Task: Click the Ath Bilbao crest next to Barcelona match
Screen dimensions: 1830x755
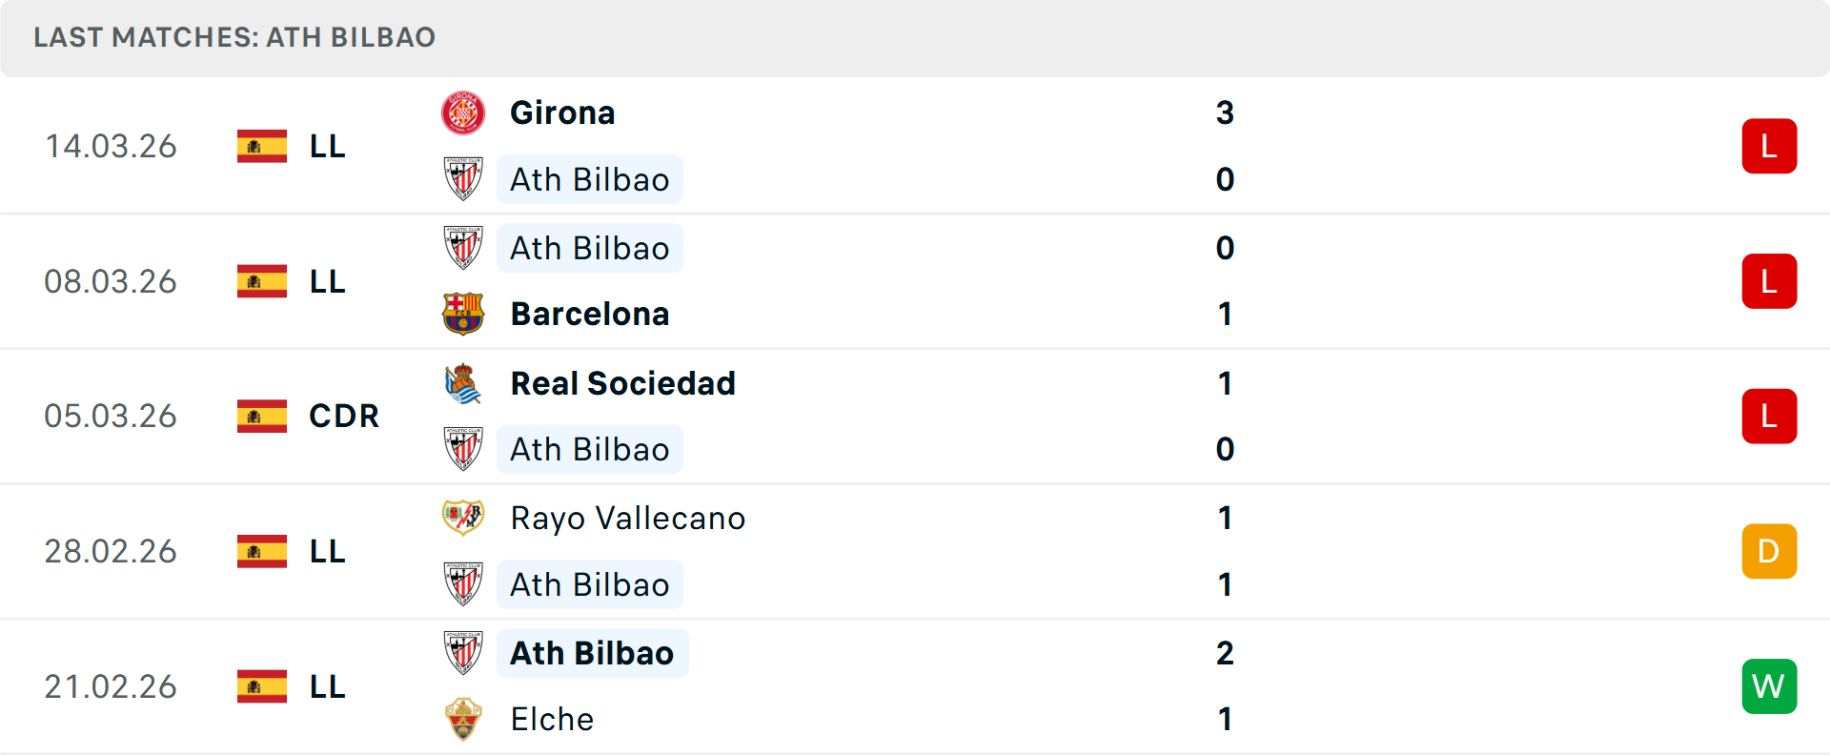Action: click(x=464, y=248)
